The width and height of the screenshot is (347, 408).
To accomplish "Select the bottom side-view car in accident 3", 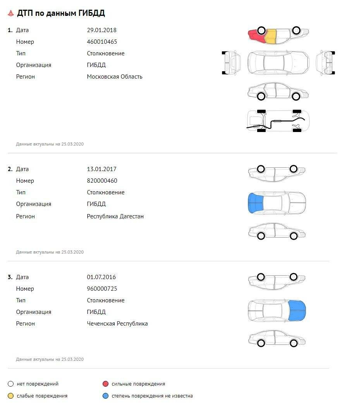I will click(x=277, y=339).
